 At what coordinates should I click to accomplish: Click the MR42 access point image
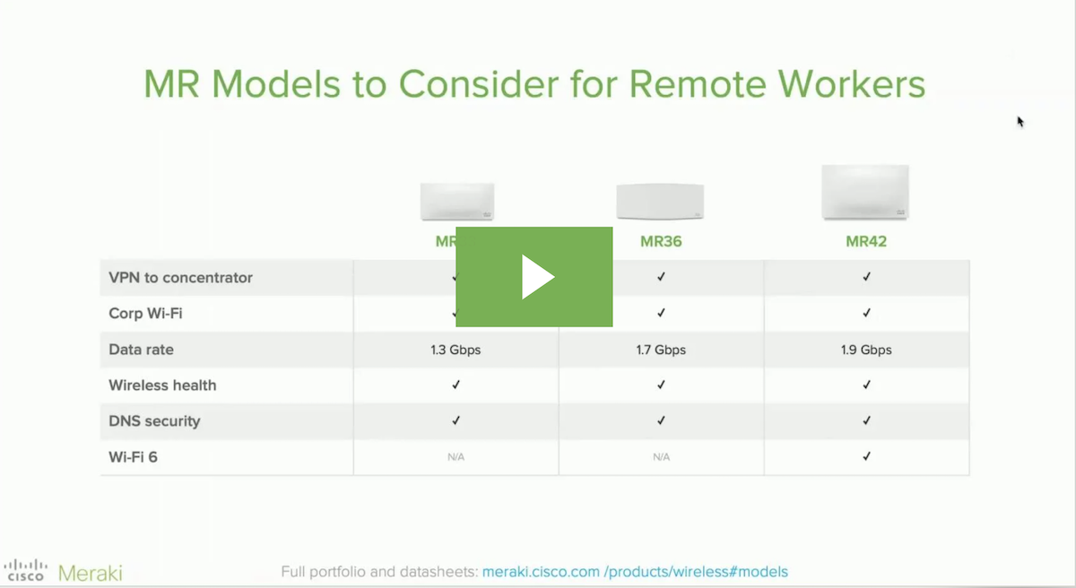(865, 191)
